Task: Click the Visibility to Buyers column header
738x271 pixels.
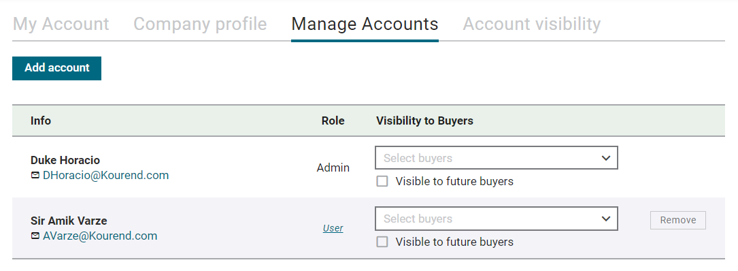Action: (424, 121)
